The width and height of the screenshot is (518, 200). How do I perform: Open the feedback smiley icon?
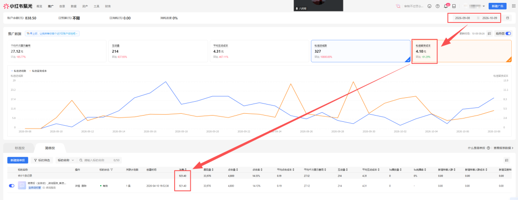(x=429, y=6)
